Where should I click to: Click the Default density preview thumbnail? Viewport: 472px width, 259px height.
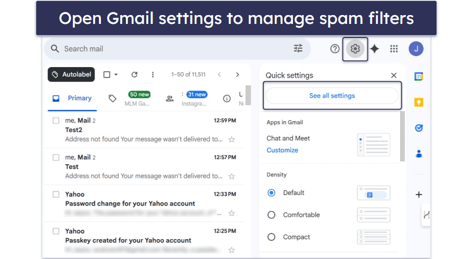[x=374, y=193]
